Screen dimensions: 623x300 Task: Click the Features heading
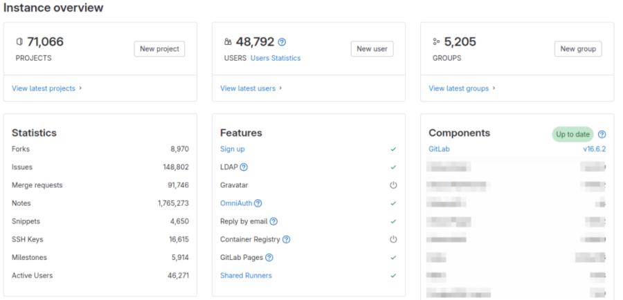[241, 133]
